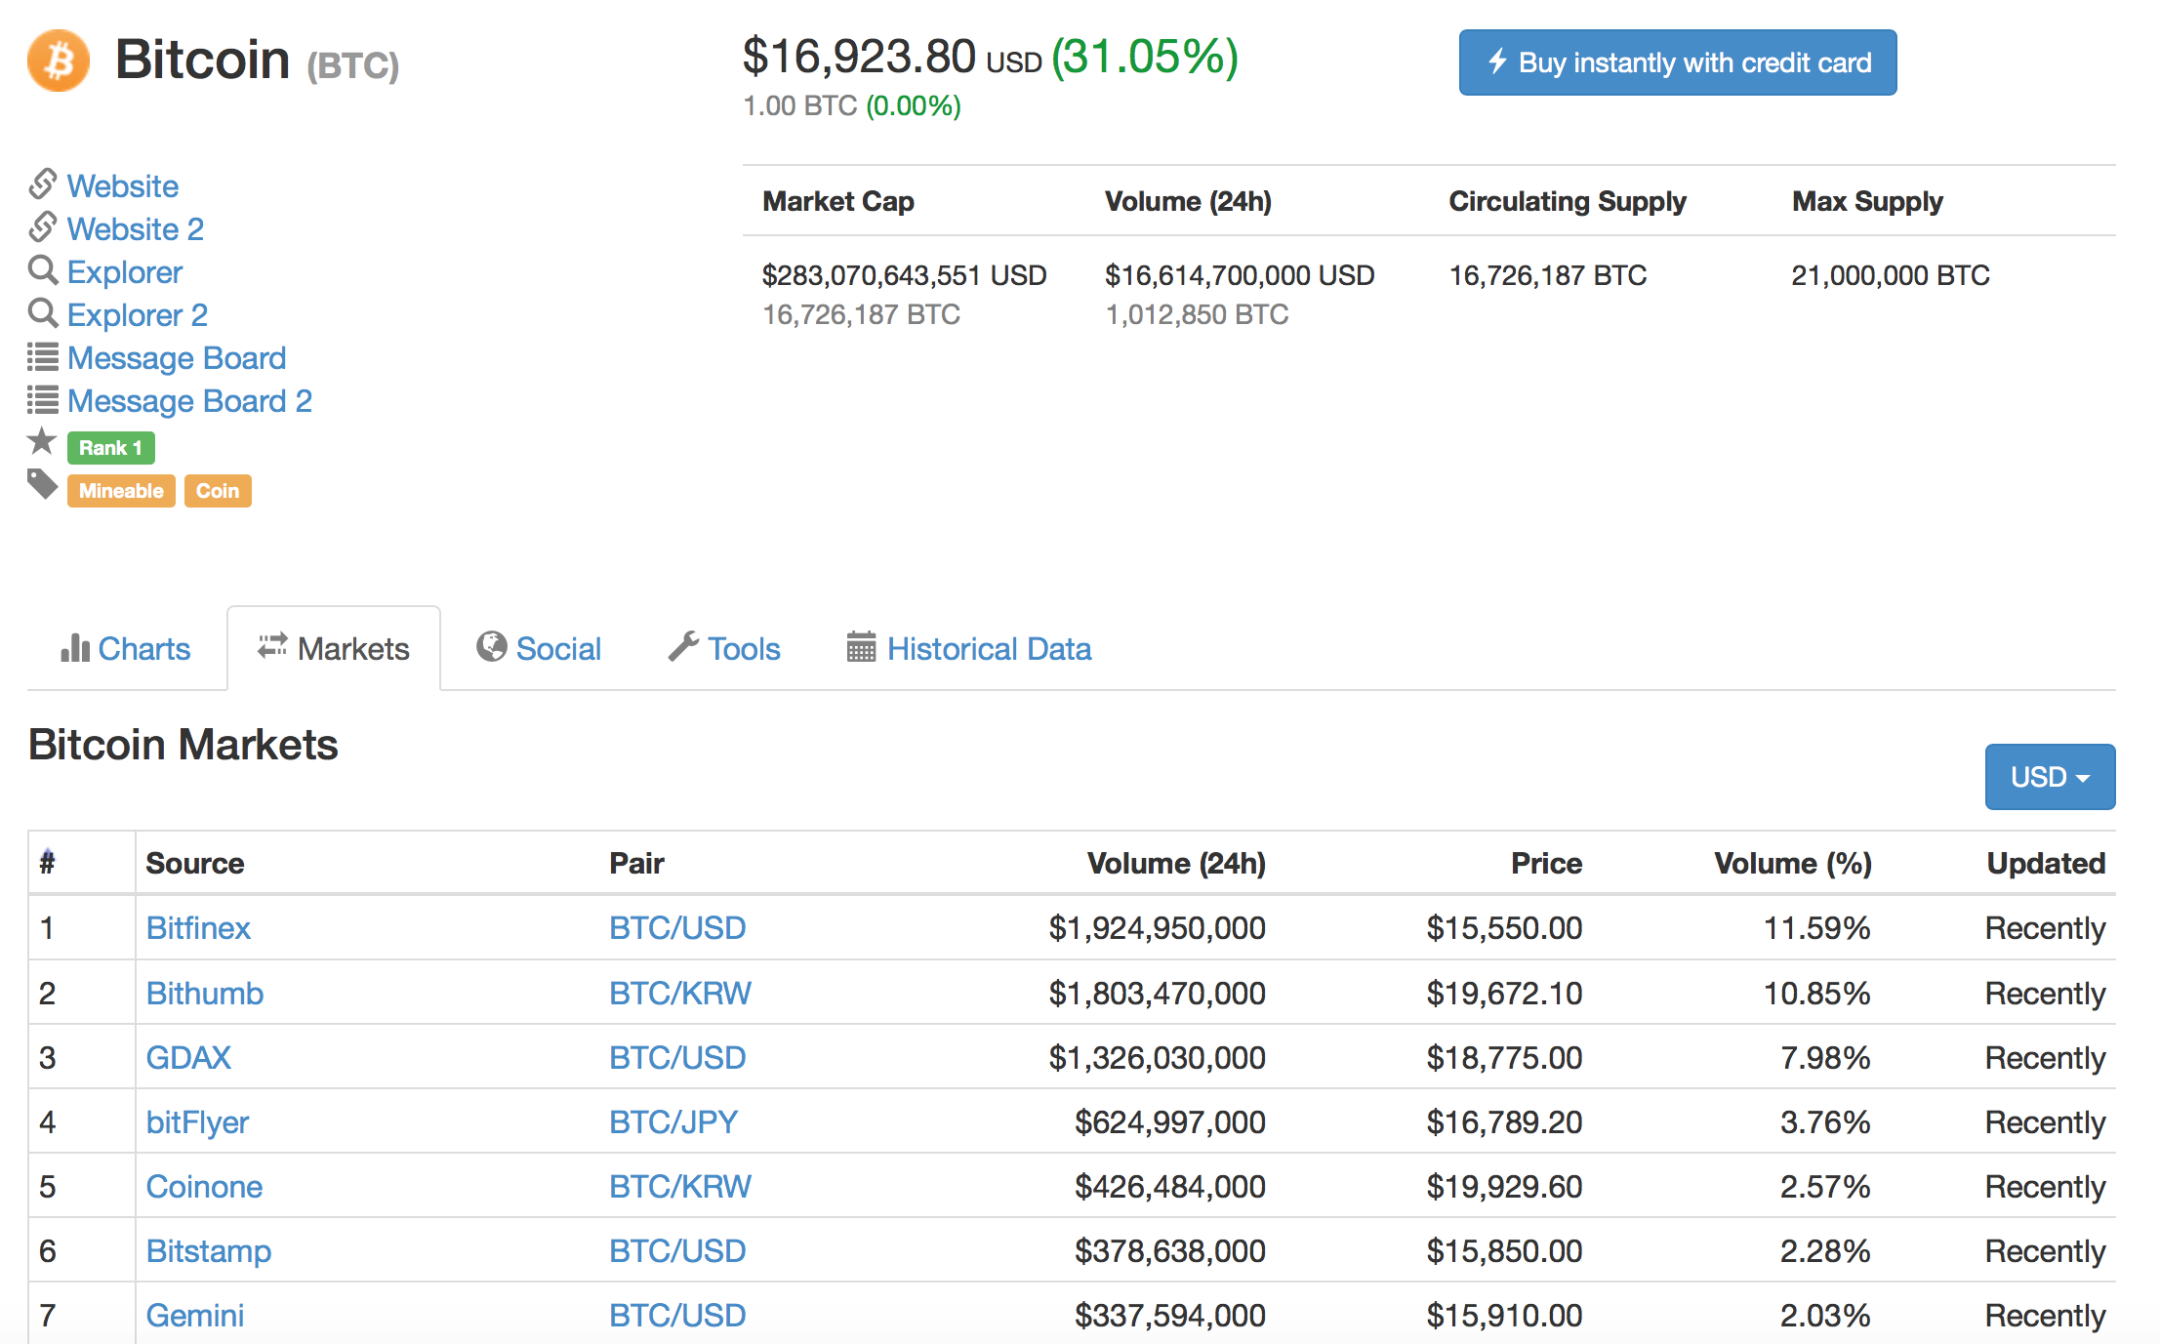Click BTC/USD pair in GDAX row
Screen dimensions: 2160x1344
[x=677, y=1057]
